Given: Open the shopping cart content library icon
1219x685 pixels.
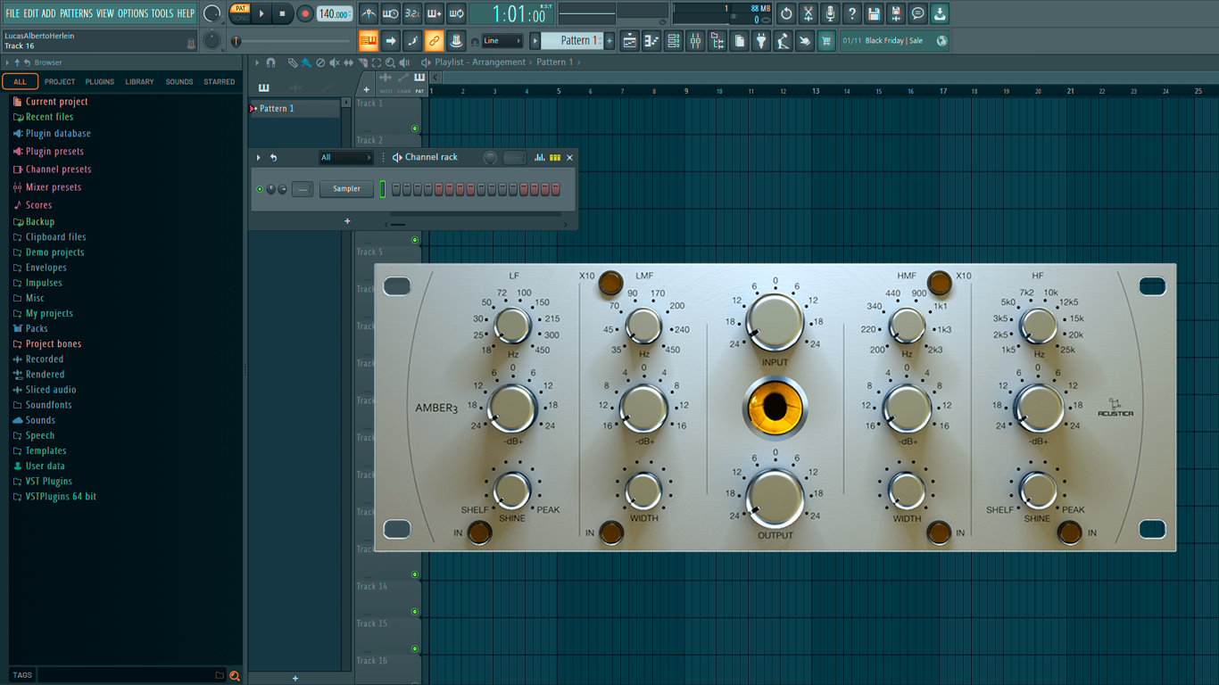Looking at the screenshot, I should 826,40.
